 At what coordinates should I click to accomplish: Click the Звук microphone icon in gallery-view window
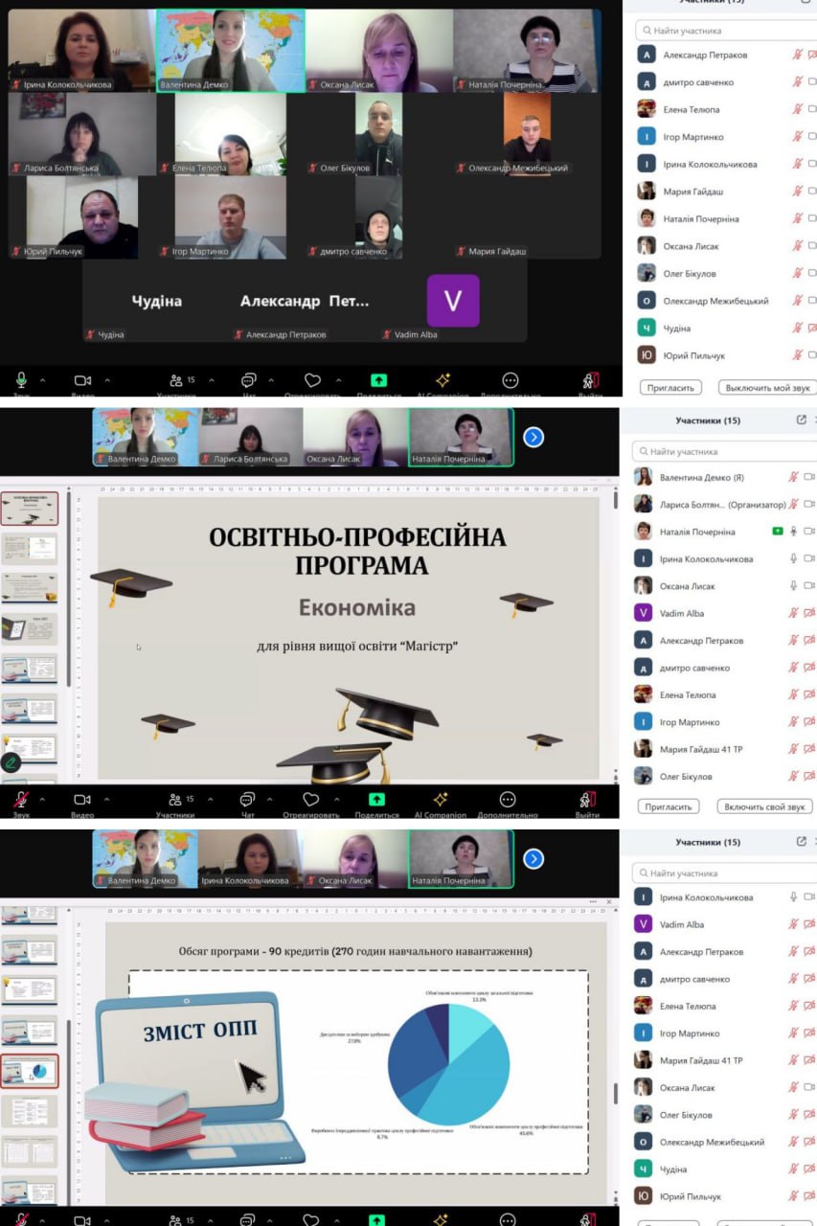pyautogui.click(x=21, y=380)
